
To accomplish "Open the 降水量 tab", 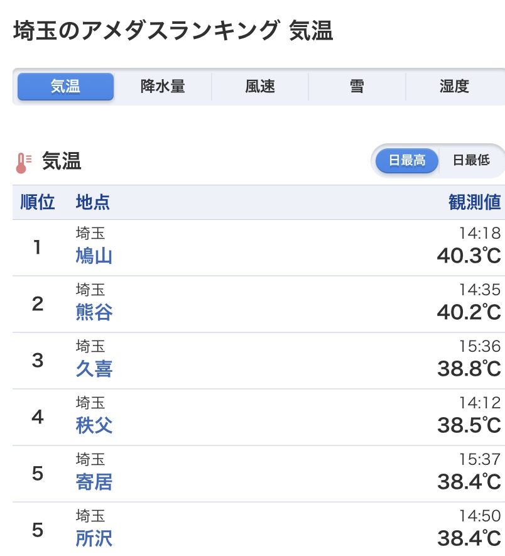I will coord(163,87).
